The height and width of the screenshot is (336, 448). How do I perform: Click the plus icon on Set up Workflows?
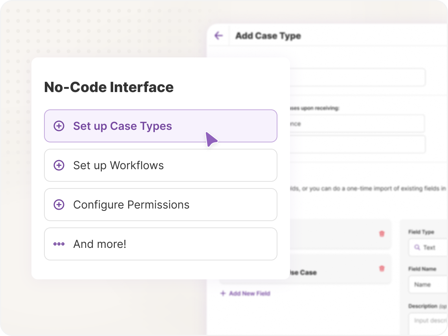click(x=59, y=165)
